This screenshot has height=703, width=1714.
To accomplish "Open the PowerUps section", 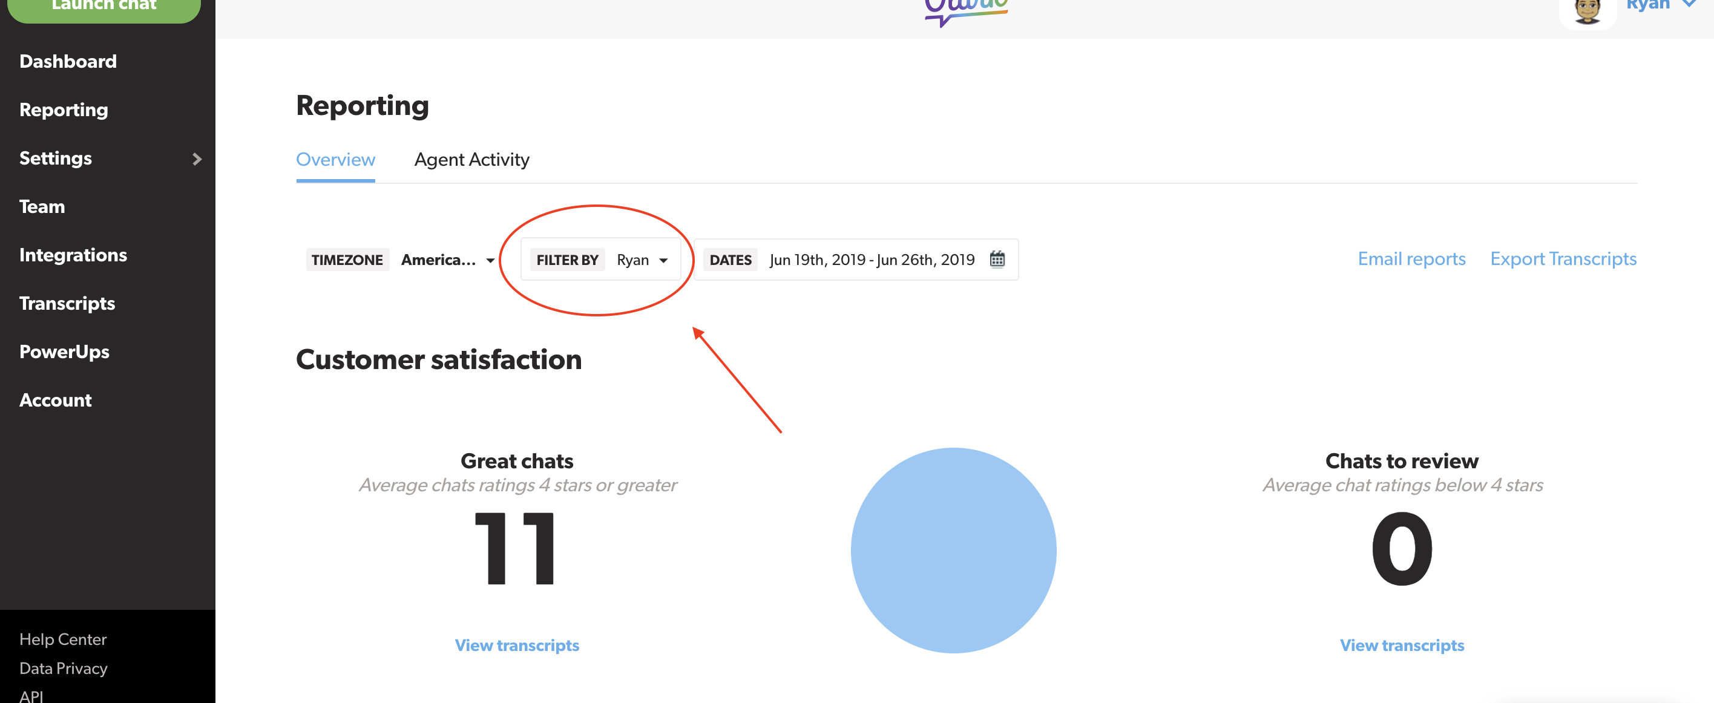I will 64,351.
